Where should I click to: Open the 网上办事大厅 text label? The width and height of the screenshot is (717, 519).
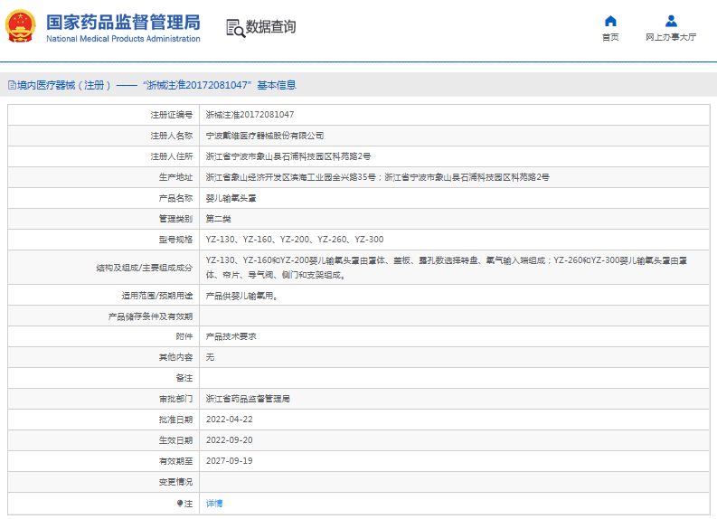click(671, 38)
